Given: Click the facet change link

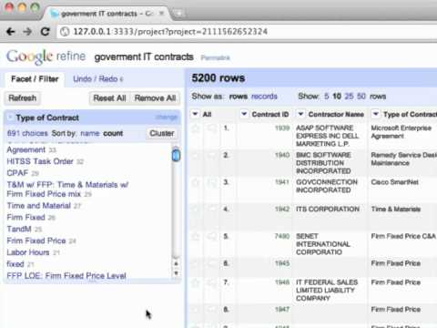Looking at the screenshot, I should click(166, 118).
